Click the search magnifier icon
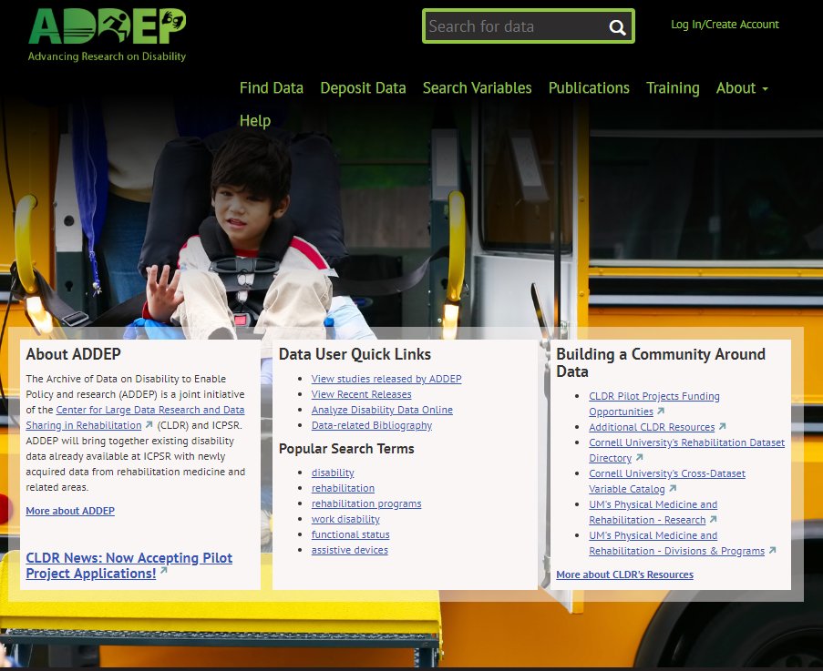This screenshot has height=671, width=823. (x=617, y=27)
